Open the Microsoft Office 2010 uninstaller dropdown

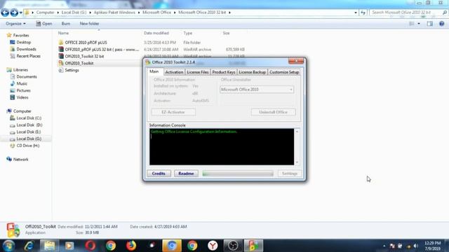point(257,90)
